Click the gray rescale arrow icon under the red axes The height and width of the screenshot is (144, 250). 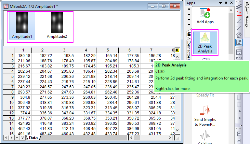click(239, 21)
